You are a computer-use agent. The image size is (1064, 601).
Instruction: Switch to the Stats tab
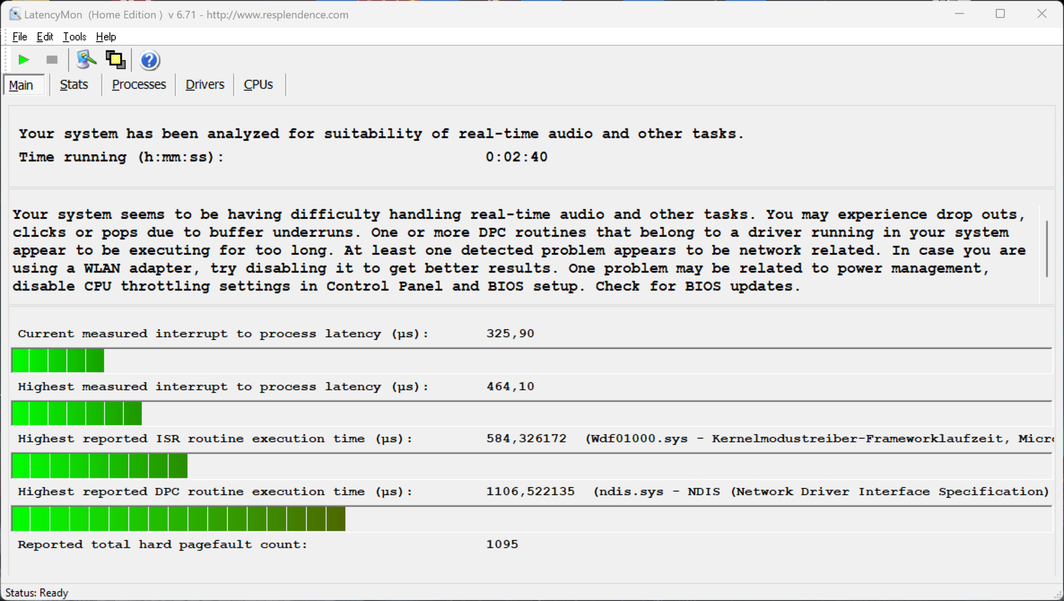coord(74,85)
